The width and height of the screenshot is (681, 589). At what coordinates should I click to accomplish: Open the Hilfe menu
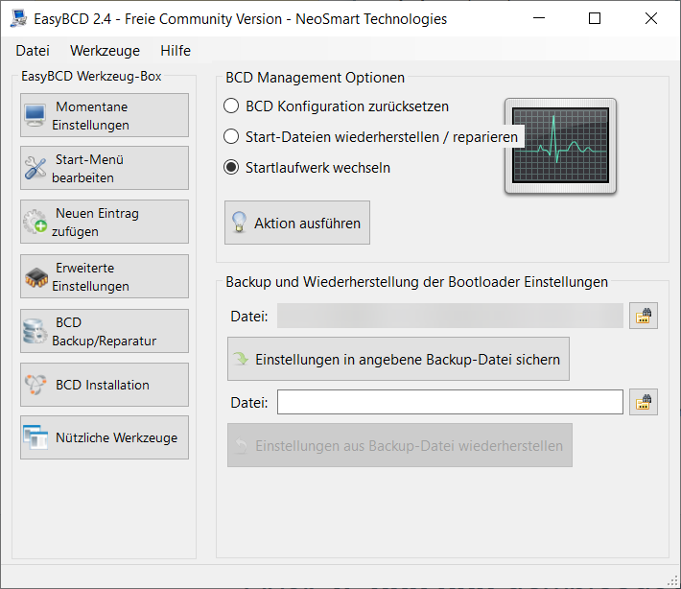click(x=175, y=51)
